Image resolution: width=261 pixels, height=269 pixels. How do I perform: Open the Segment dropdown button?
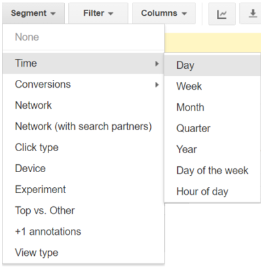pyautogui.click(x=33, y=13)
